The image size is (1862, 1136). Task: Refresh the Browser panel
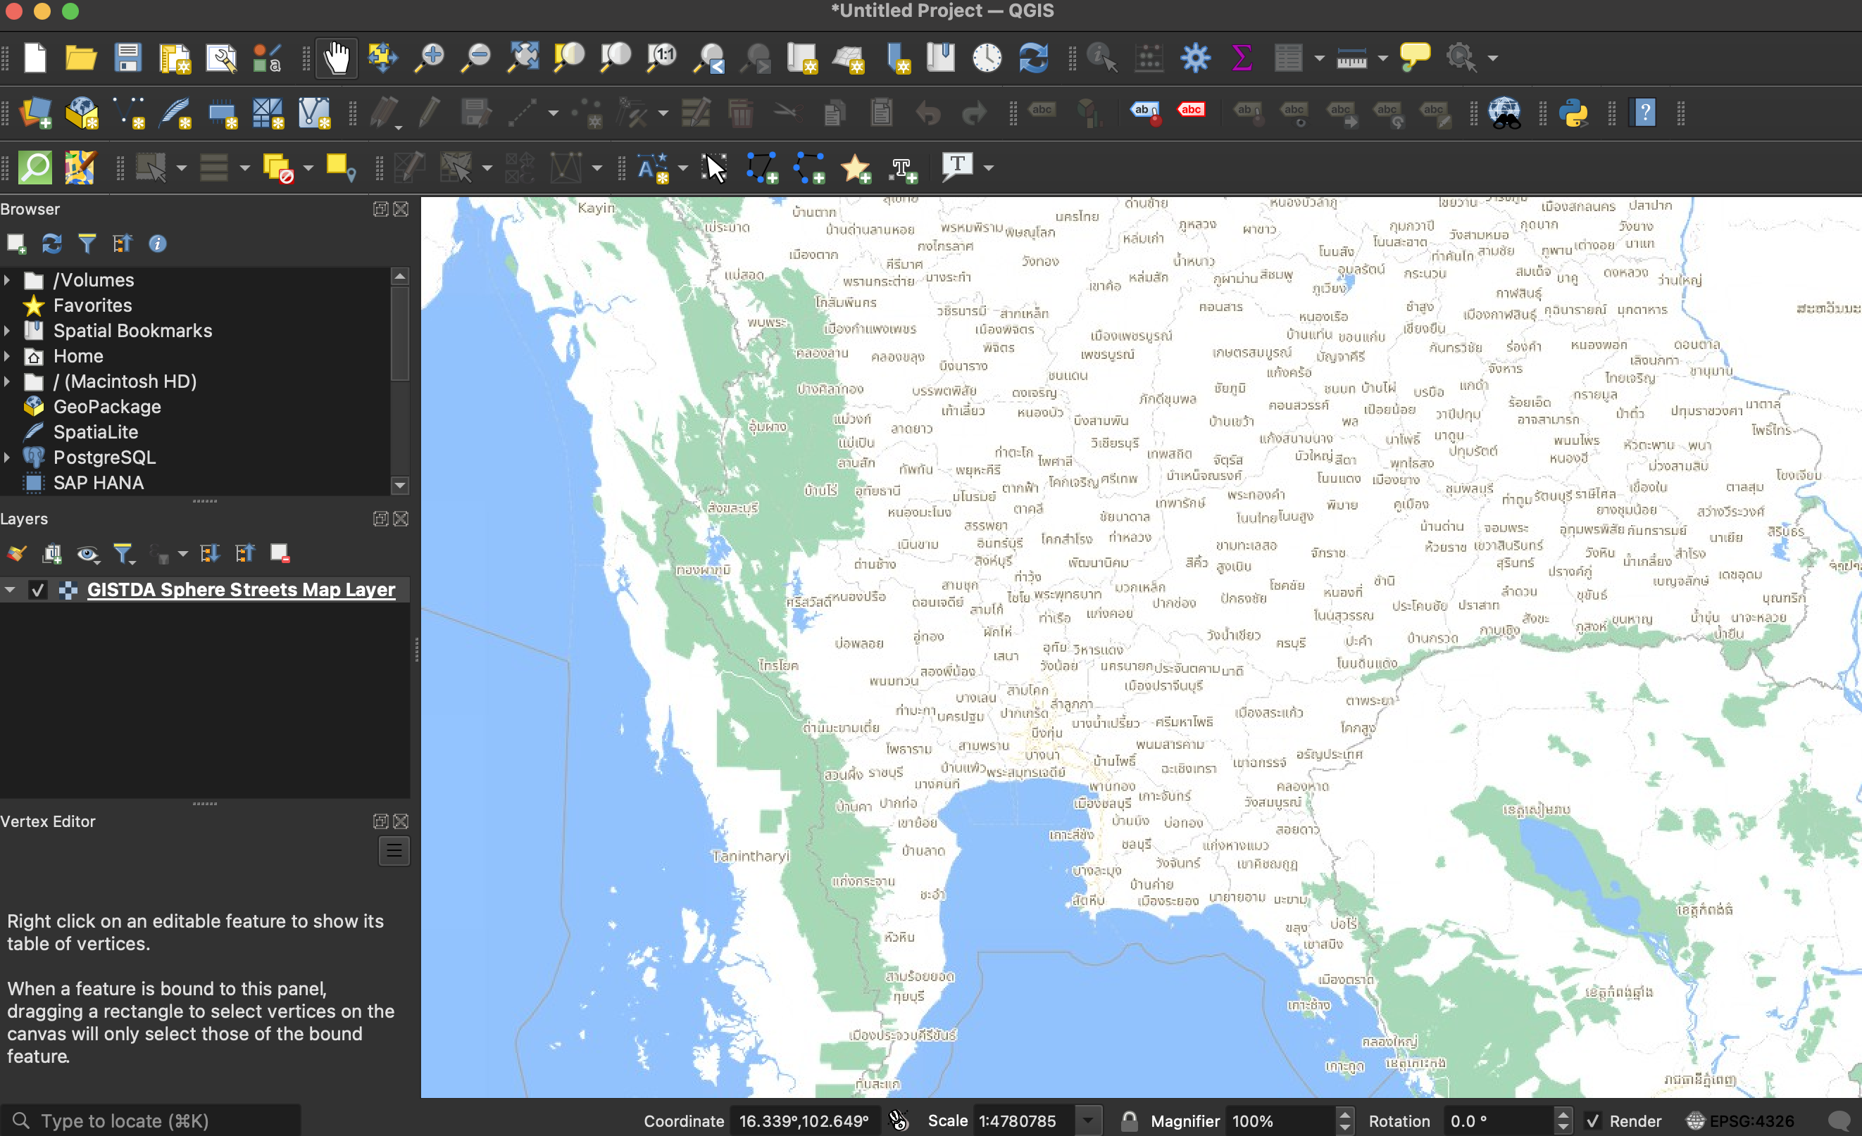pyautogui.click(x=51, y=244)
